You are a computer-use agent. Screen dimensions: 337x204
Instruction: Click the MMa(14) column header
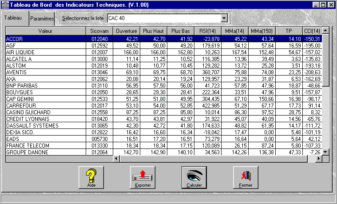[x=235, y=31]
